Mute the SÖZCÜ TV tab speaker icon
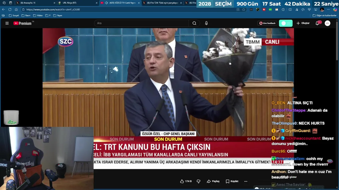The width and height of the screenshot is (339, 190). click(106, 3)
